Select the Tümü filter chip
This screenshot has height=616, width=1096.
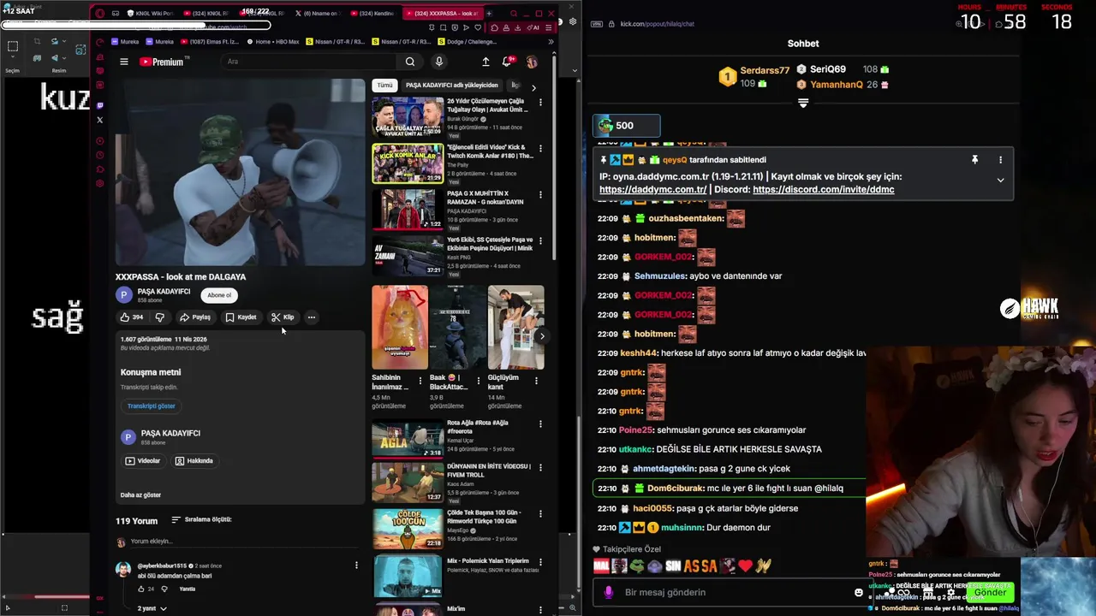click(x=385, y=86)
